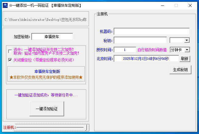Click the file path box at the top left

click(x=46, y=20)
